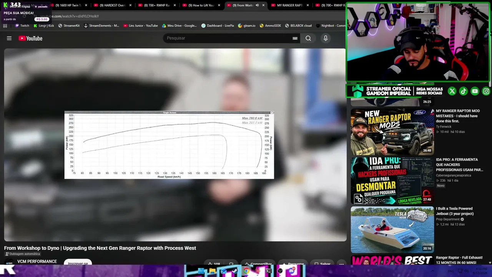Click the TikTok icon in stream overlay
This screenshot has height=277, width=492.
(x=464, y=91)
